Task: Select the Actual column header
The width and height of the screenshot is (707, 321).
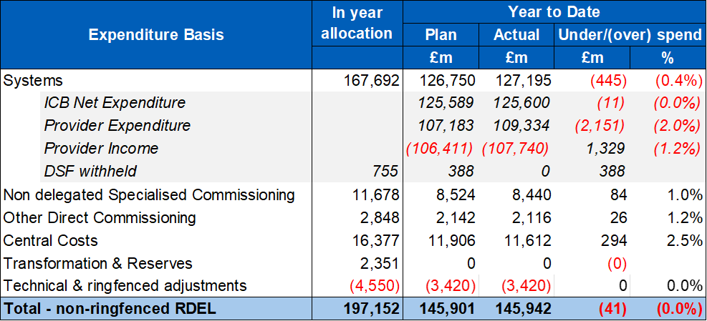Action: [516, 35]
